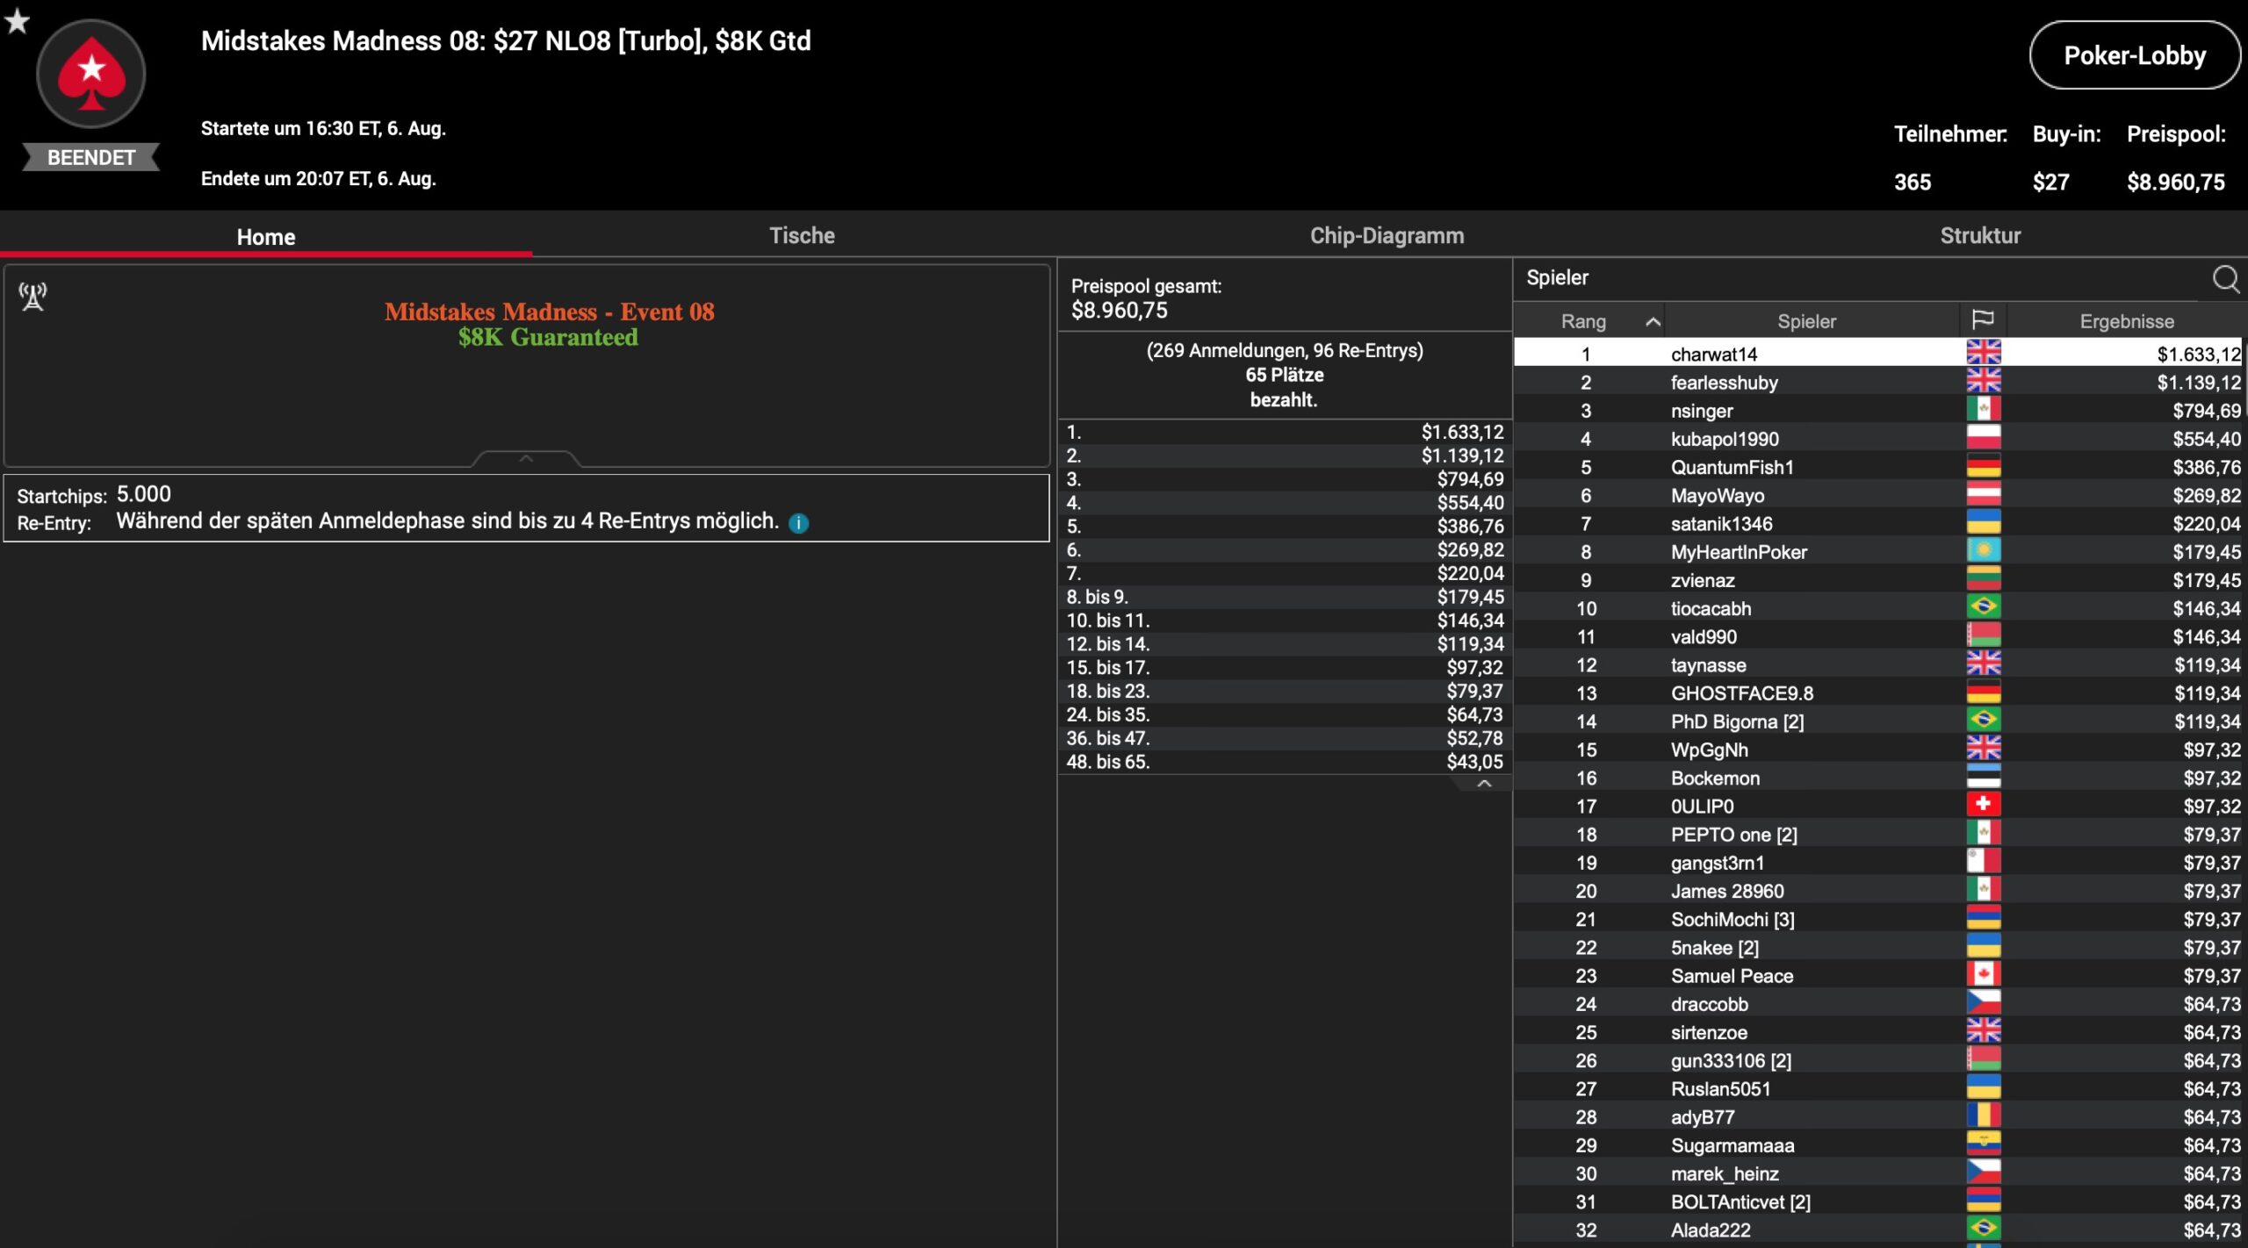Collapse the tournament banner panel
2248x1248 pixels.
(x=526, y=458)
